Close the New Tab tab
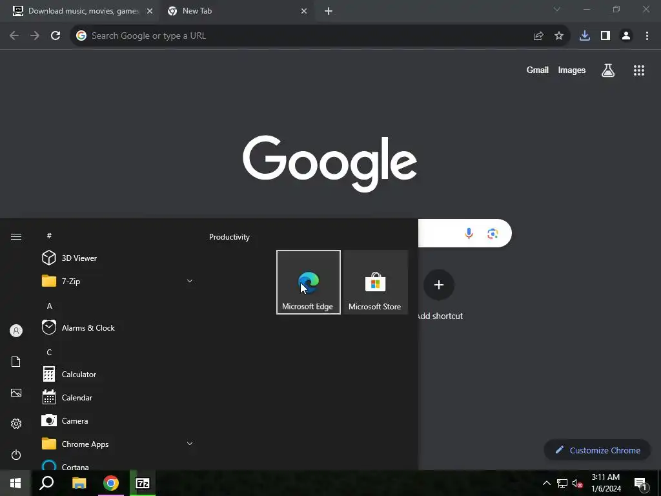 [x=304, y=12]
